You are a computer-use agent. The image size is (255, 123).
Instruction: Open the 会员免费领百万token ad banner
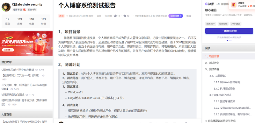(26, 44)
